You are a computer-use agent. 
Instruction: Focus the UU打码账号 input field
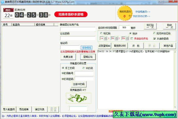pos(84,73)
